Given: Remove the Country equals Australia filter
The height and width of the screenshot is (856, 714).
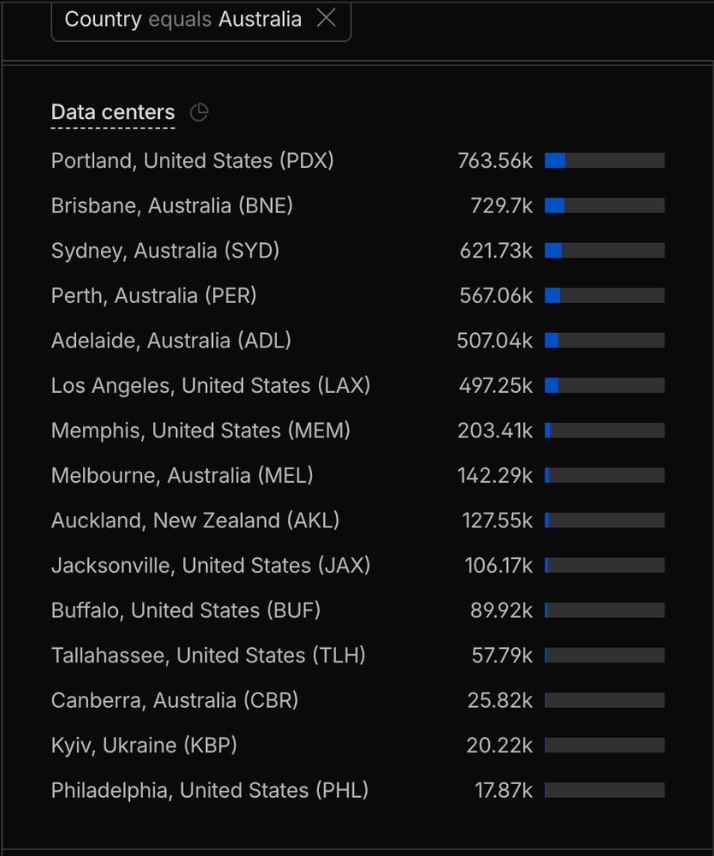Looking at the screenshot, I should (x=326, y=19).
